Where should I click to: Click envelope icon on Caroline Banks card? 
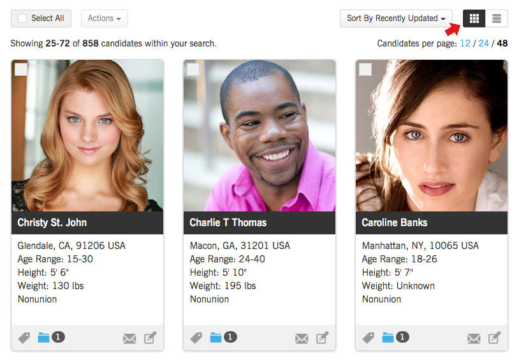474,339
